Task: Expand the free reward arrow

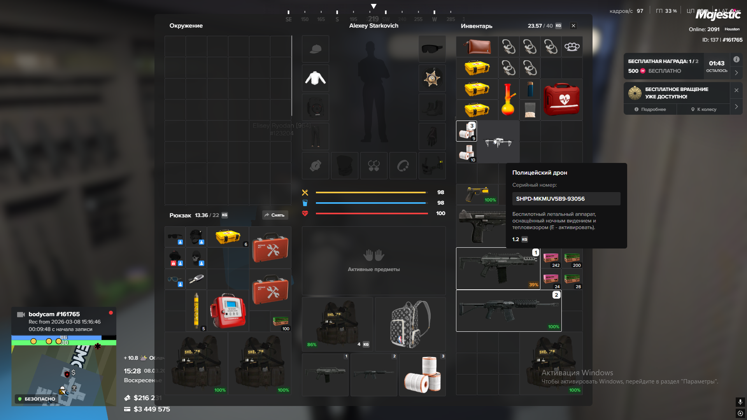Action: pos(736,73)
